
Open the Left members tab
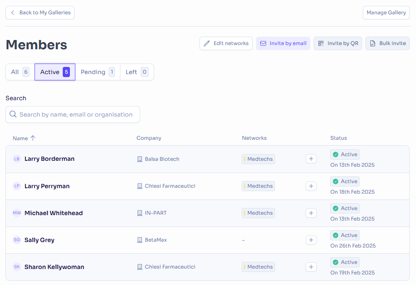(137, 72)
